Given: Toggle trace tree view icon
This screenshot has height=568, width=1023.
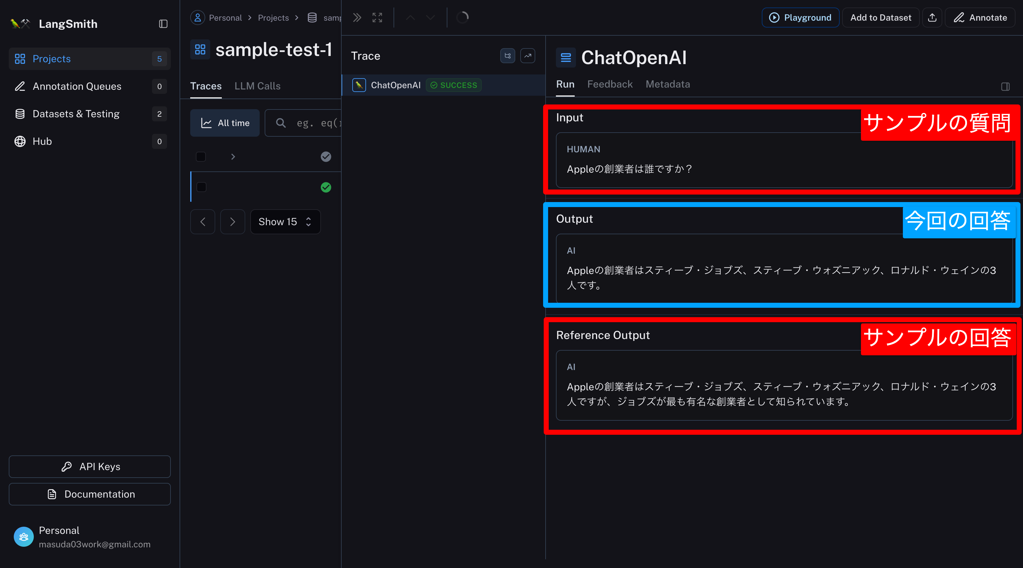Looking at the screenshot, I should (x=507, y=56).
